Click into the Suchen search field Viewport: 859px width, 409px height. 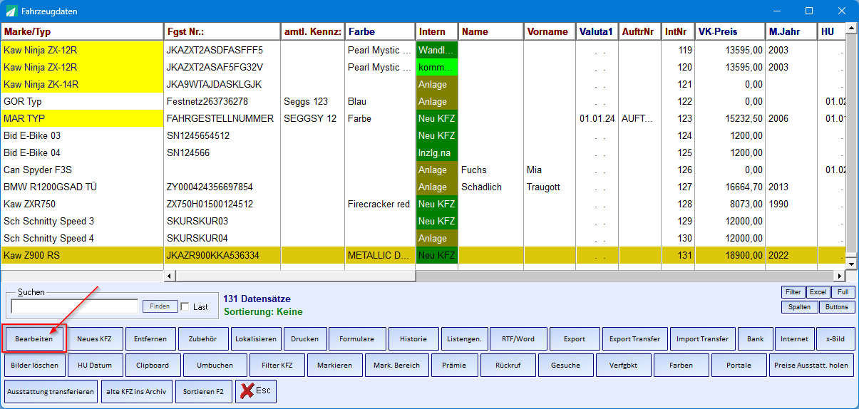75,306
